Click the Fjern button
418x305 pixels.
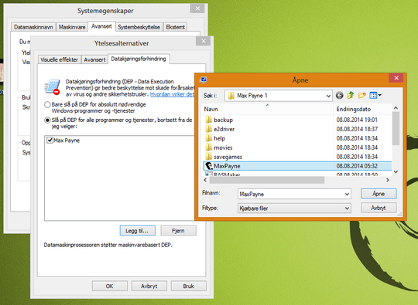178,231
